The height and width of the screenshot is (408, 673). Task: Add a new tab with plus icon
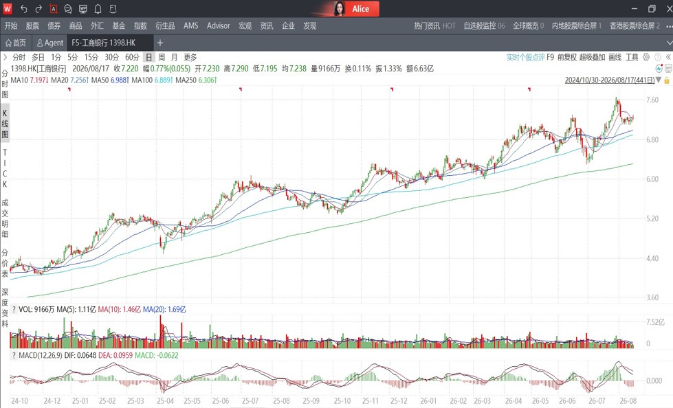(160, 43)
